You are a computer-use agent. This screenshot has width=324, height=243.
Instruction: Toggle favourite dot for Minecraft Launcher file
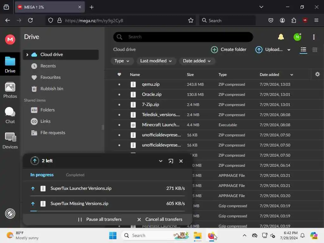tap(119, 125)
